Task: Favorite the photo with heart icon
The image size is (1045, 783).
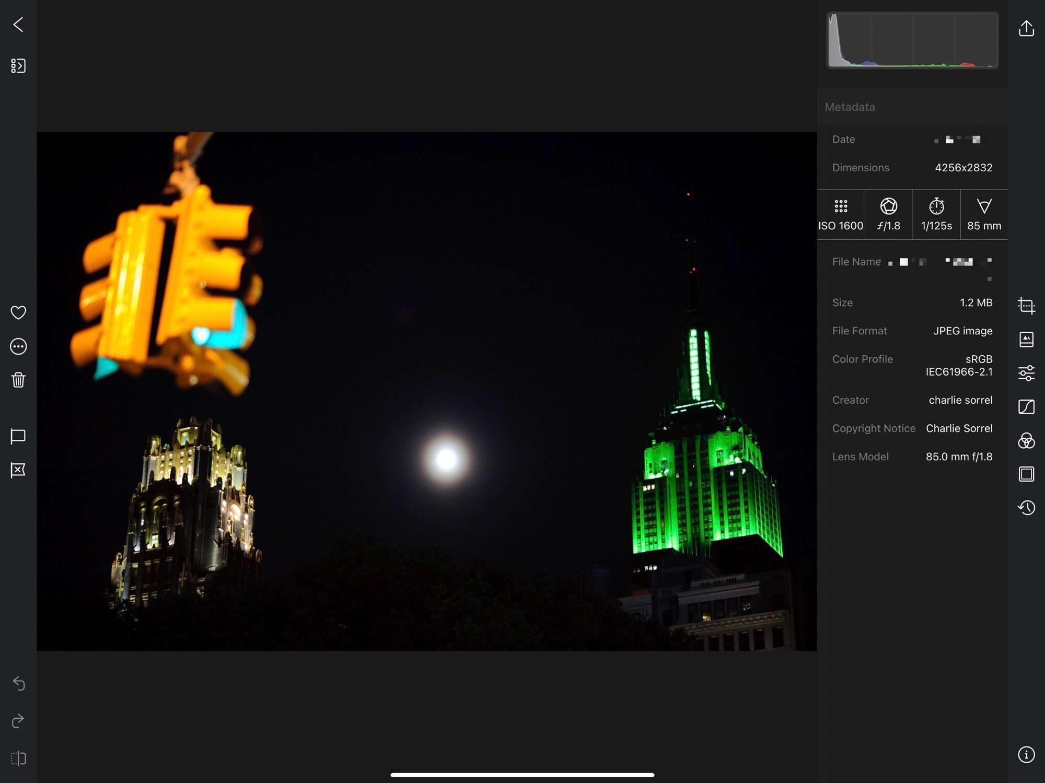Action: (18, 312)
